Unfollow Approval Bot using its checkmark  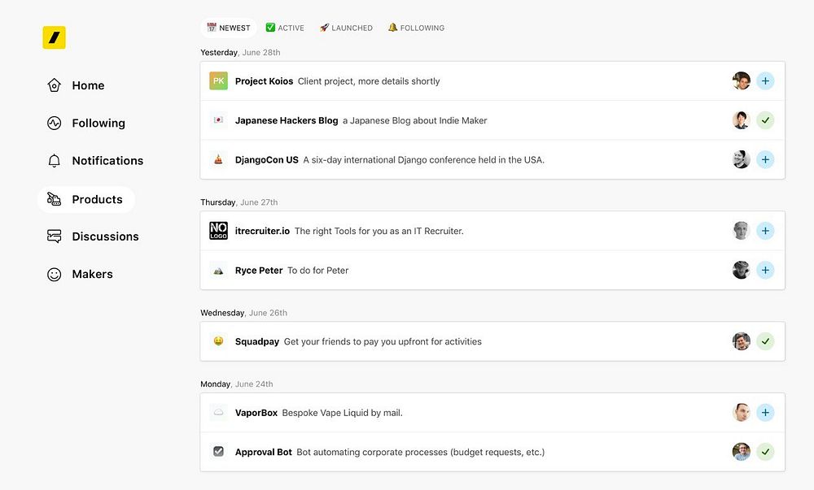pyautogui.click(x=765, y=452)
